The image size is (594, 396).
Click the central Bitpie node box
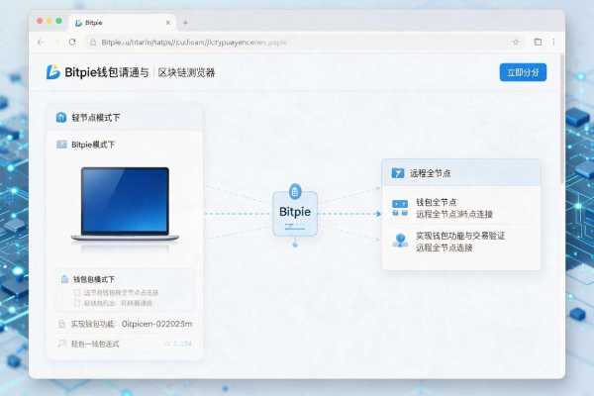[x=295, y=214]
